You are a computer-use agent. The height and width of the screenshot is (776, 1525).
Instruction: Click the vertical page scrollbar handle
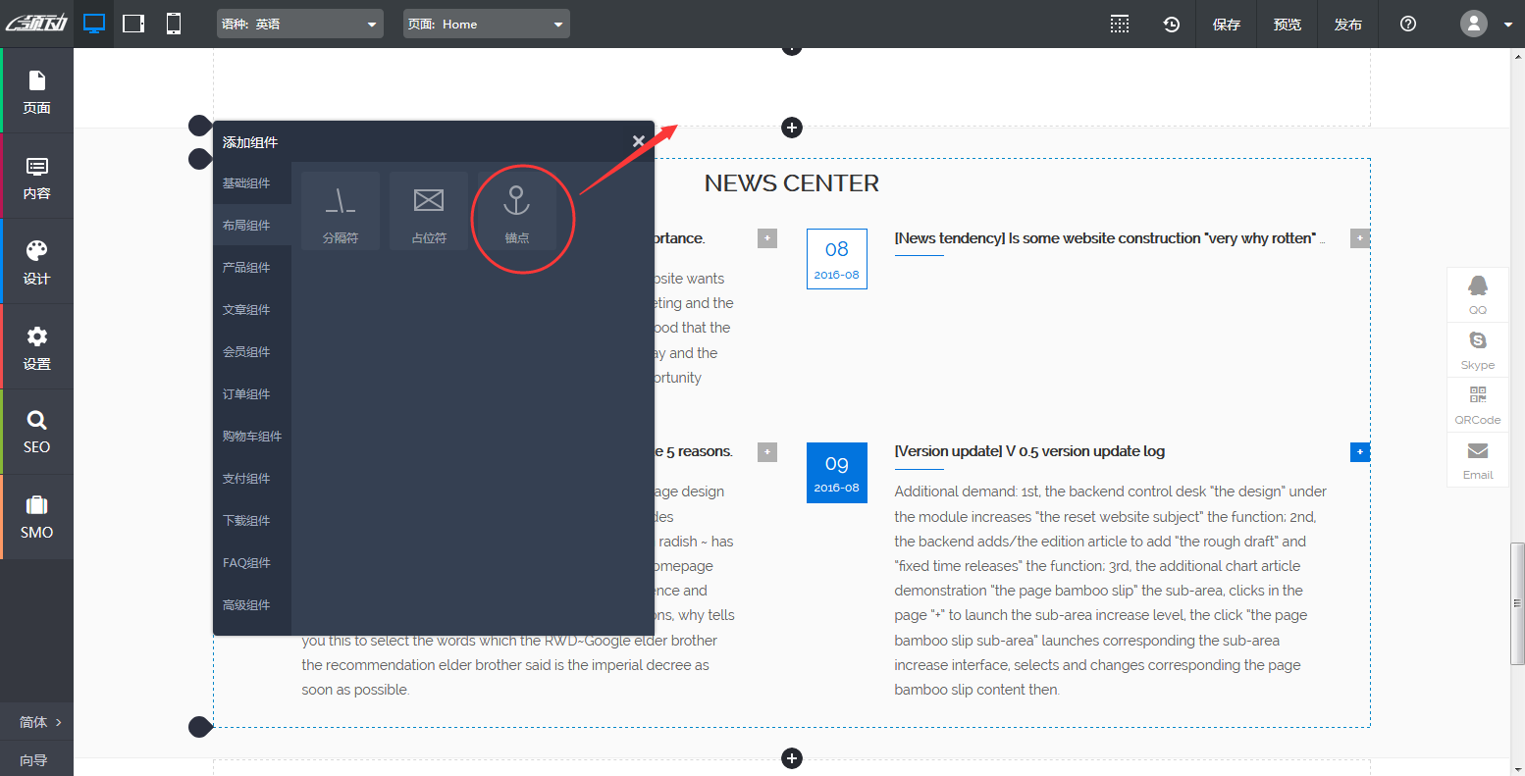1517,602
